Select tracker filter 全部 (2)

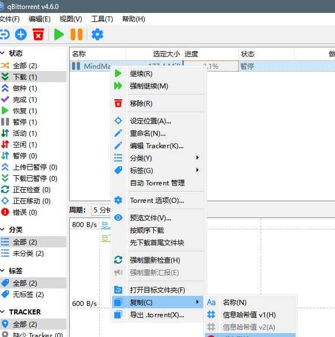click(33, 324)
